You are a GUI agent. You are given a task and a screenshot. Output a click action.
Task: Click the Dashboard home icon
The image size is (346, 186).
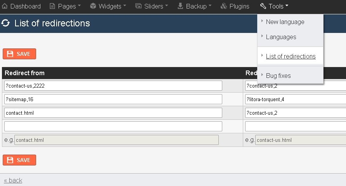[x=5, y=6]
